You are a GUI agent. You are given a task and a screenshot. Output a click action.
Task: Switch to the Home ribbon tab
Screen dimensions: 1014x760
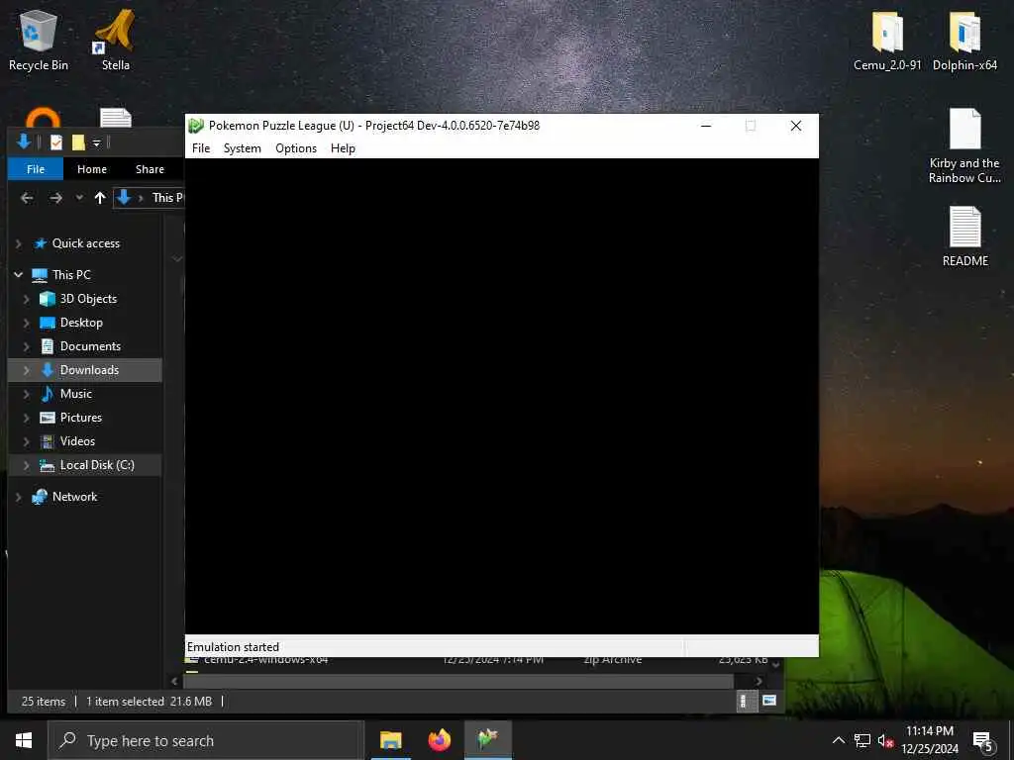[92, 169]
